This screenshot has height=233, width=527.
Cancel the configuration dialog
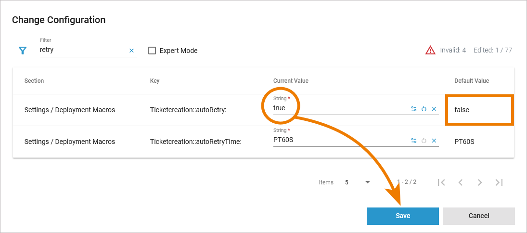(x=479, y=216)
